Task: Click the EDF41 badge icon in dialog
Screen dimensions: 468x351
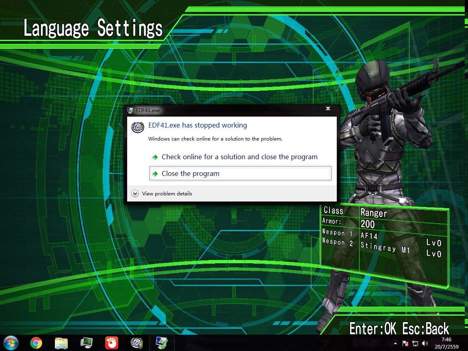Action: click(138, 128)
